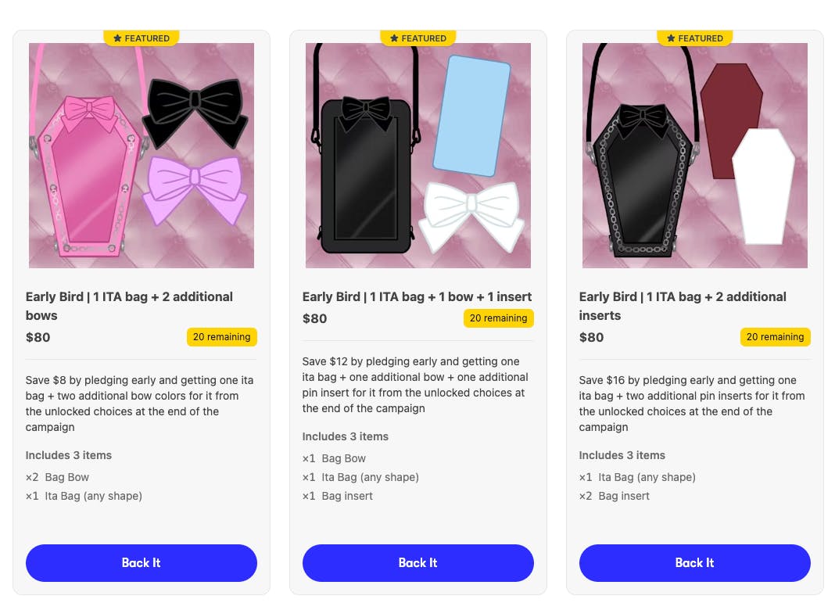Screen dimensions: 835x603
Task: Open 'Early Bird 1 ITA bag + 2 additional bows' title
Action: (130, 306)
